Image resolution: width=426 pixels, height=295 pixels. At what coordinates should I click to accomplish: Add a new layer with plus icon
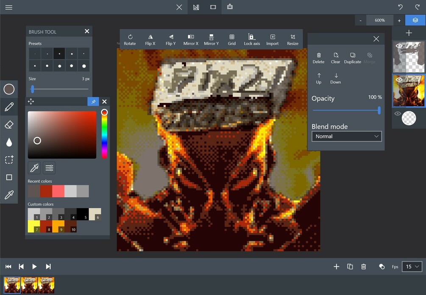point(409,33)
